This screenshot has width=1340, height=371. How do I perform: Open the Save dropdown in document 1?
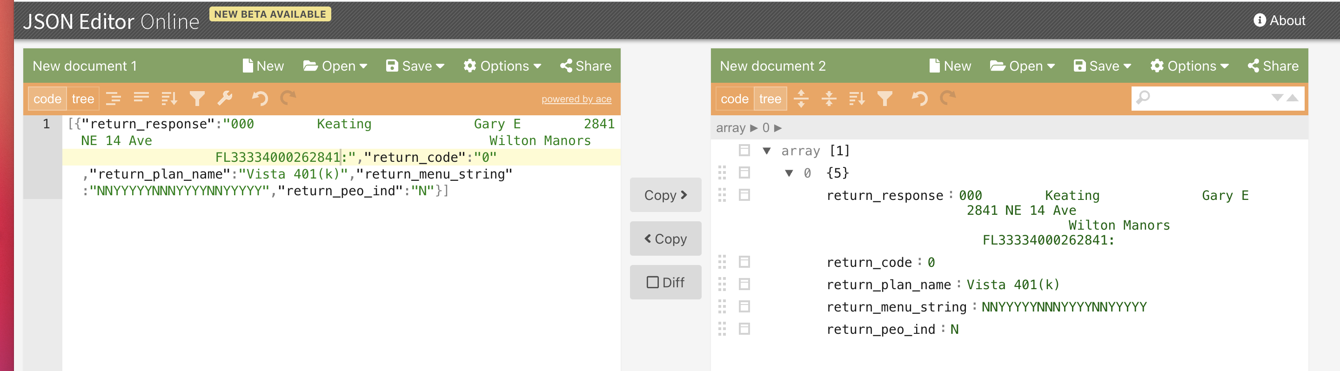tap(415, 66)
